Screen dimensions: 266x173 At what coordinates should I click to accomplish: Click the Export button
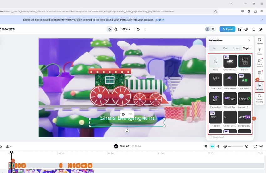[x=228, y=29]
